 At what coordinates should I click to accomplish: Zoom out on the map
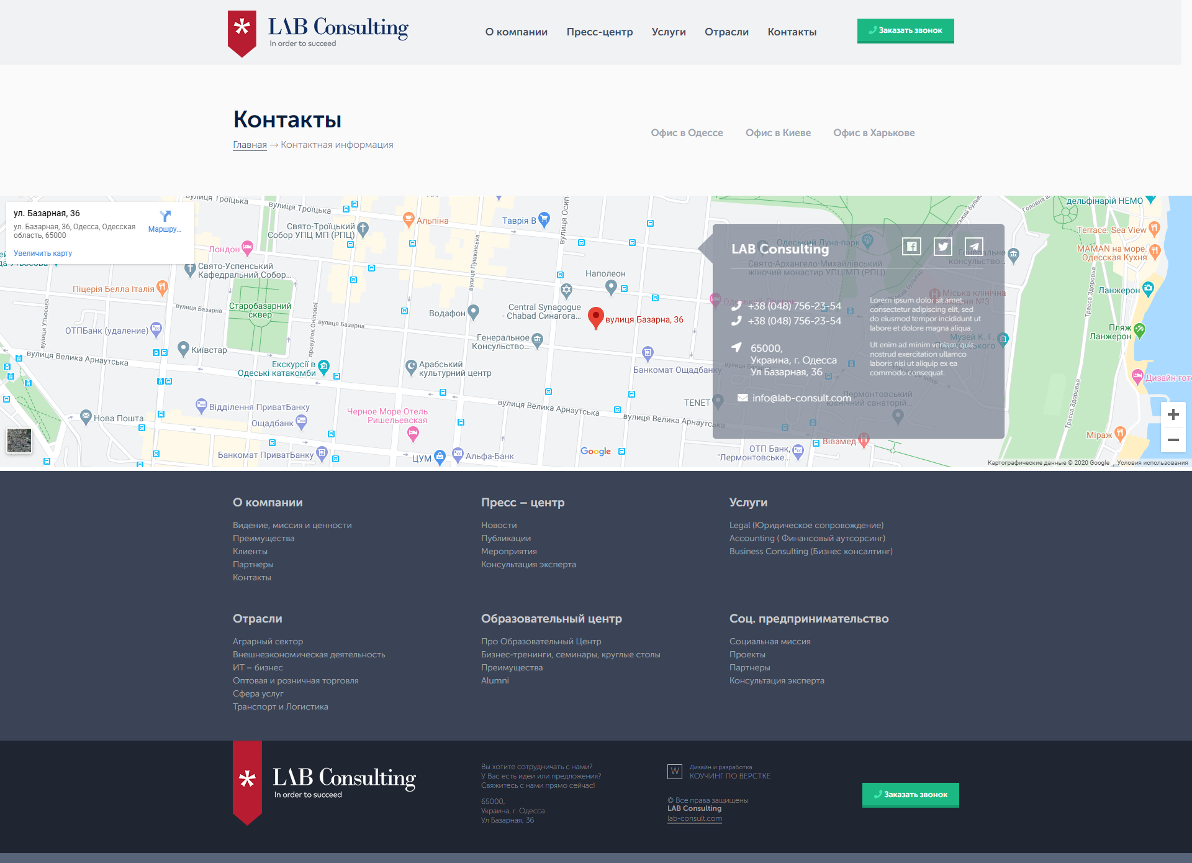point(1173,440)
